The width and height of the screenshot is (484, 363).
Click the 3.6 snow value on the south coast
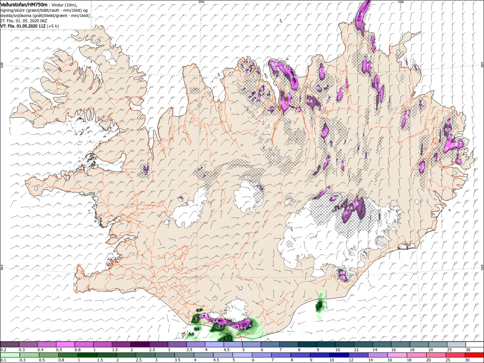pos(239,327)
